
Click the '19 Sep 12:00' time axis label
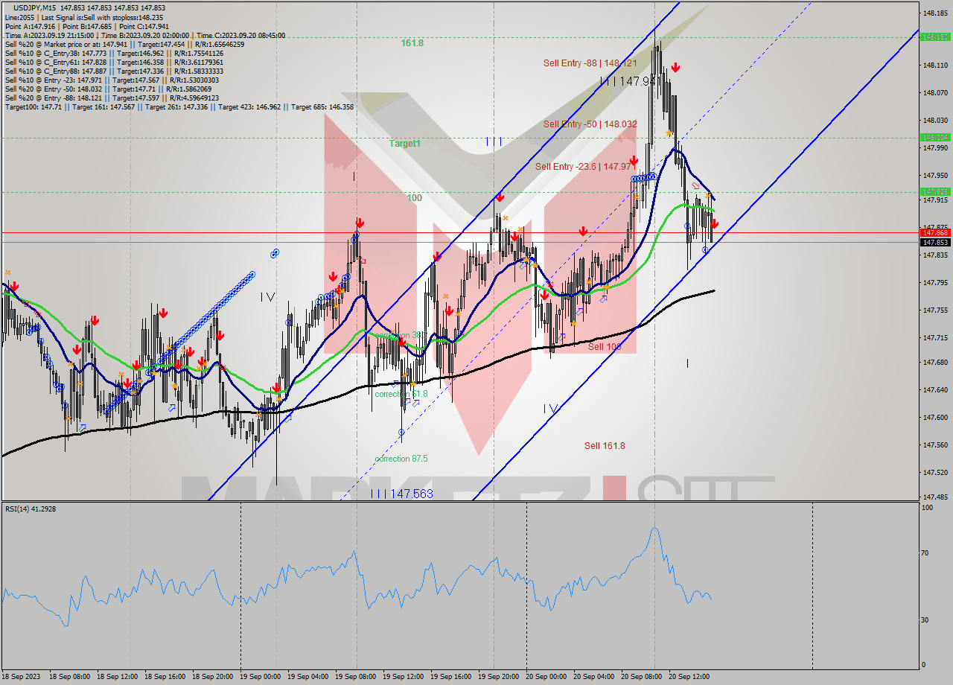tap(404, 677)
